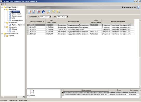
Task: Select the Главный соисполнитель role cell
Action: pos(119,95)
